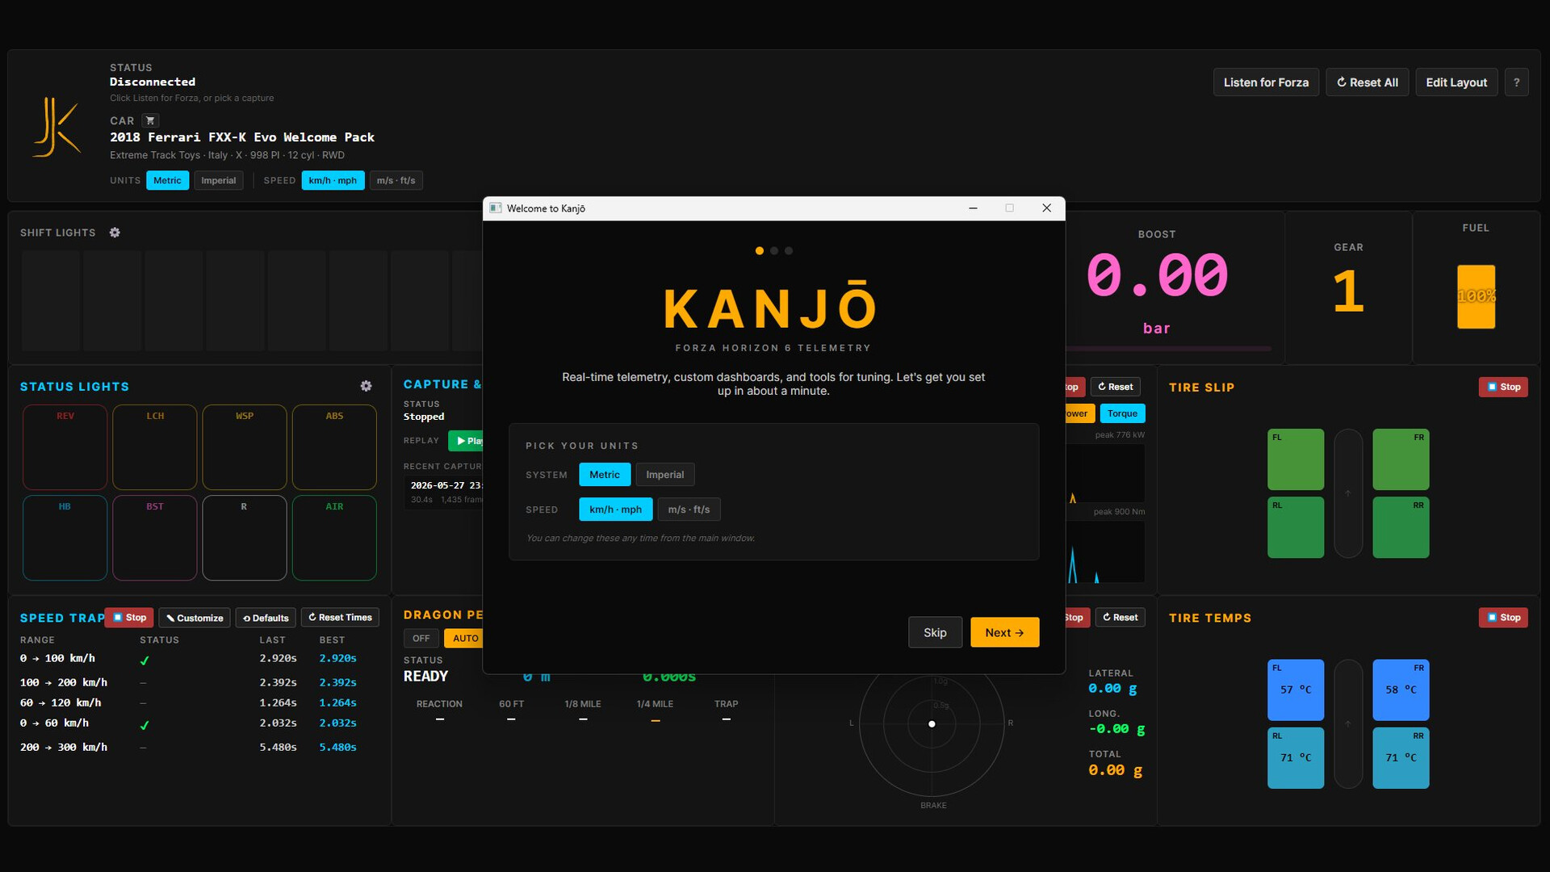Click Listen for Forza button

[1266, 82]
